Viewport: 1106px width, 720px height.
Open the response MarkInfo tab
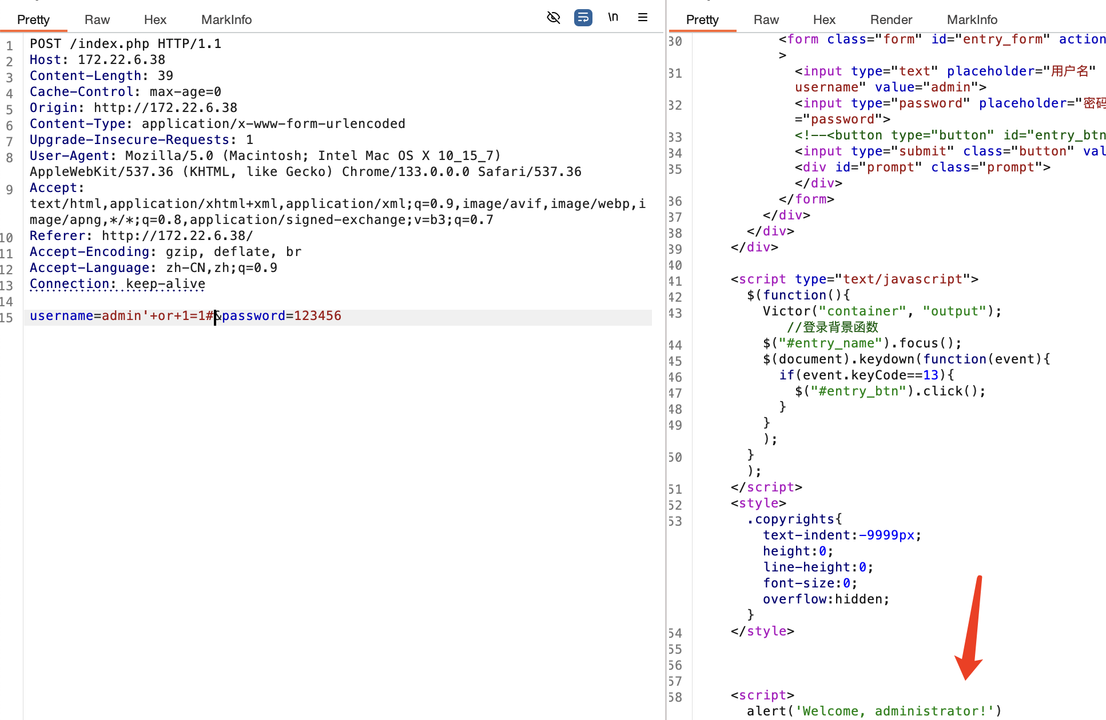click(x=972, y=19)
